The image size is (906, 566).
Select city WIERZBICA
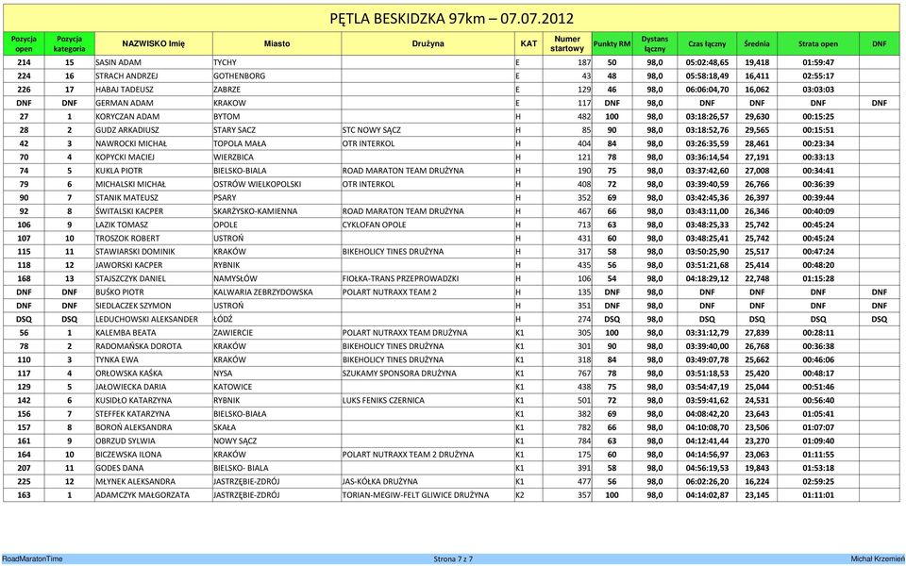click(x=233, y=158)
